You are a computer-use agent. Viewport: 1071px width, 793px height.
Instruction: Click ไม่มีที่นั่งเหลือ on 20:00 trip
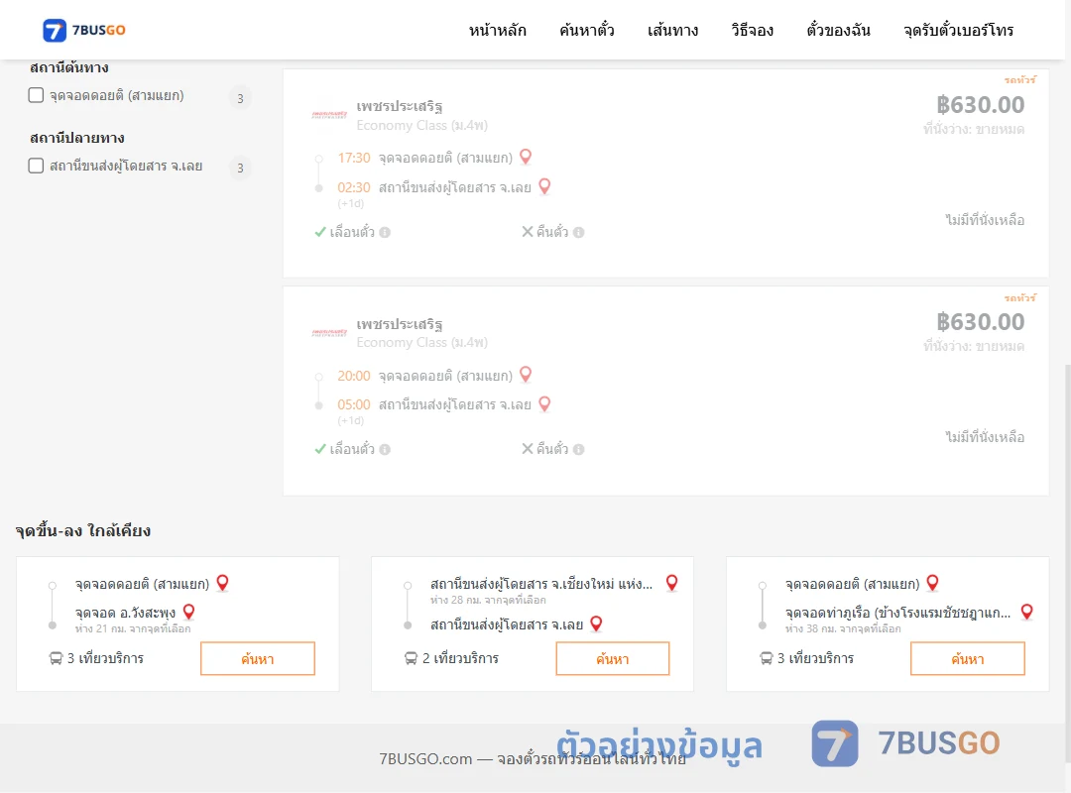point(985,437)
